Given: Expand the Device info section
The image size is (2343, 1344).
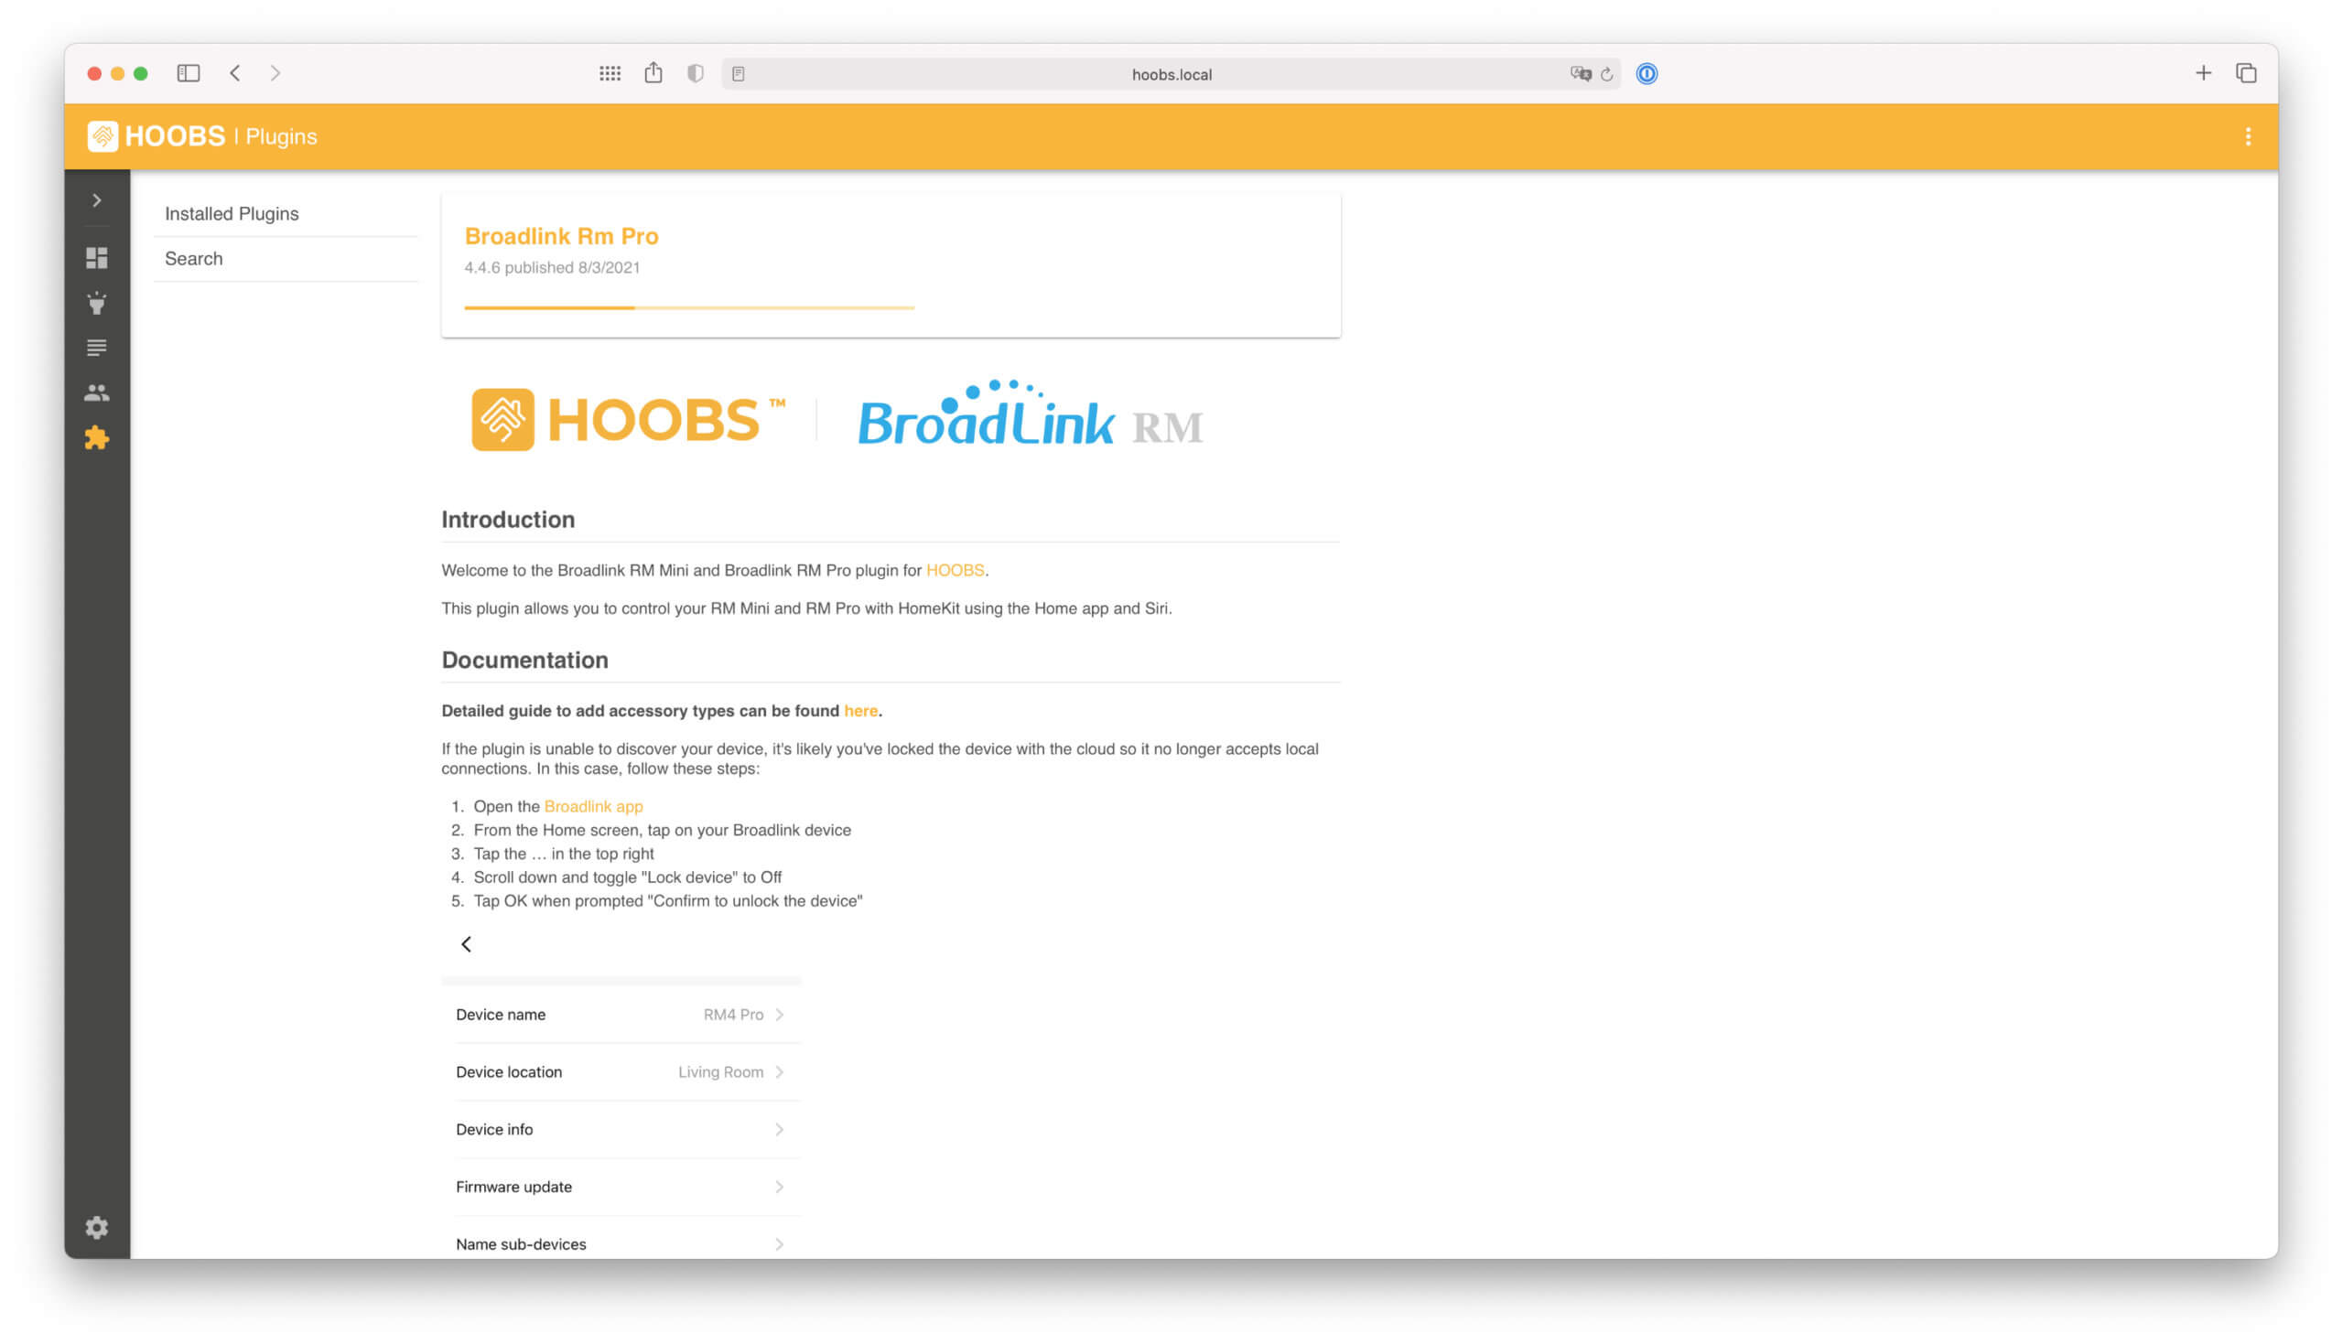Looking at the screenshot, I should point(779,1128).
